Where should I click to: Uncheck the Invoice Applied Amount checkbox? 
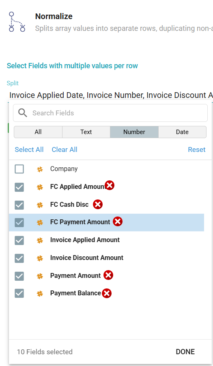(x=19, y=240)
